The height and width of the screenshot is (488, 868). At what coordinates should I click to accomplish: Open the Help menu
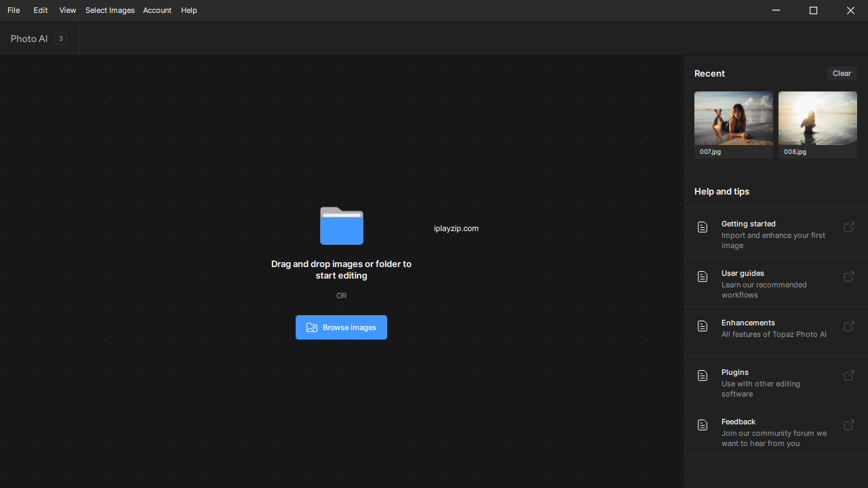point(189,10)
